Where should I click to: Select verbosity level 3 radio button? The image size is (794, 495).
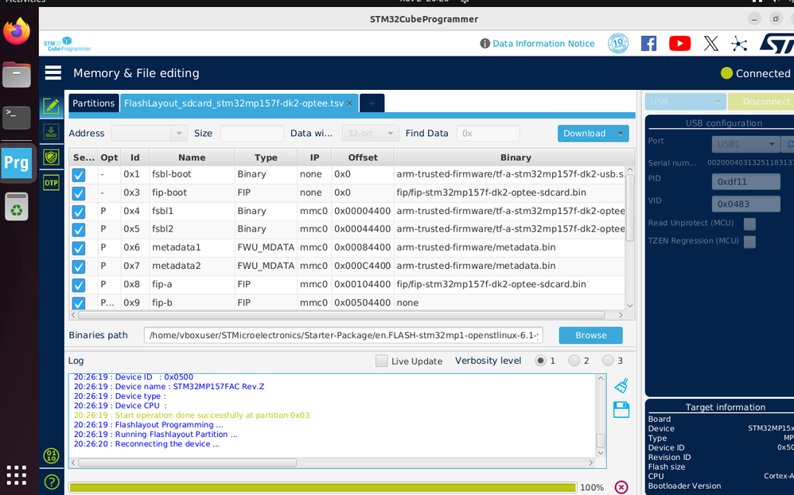608,361
